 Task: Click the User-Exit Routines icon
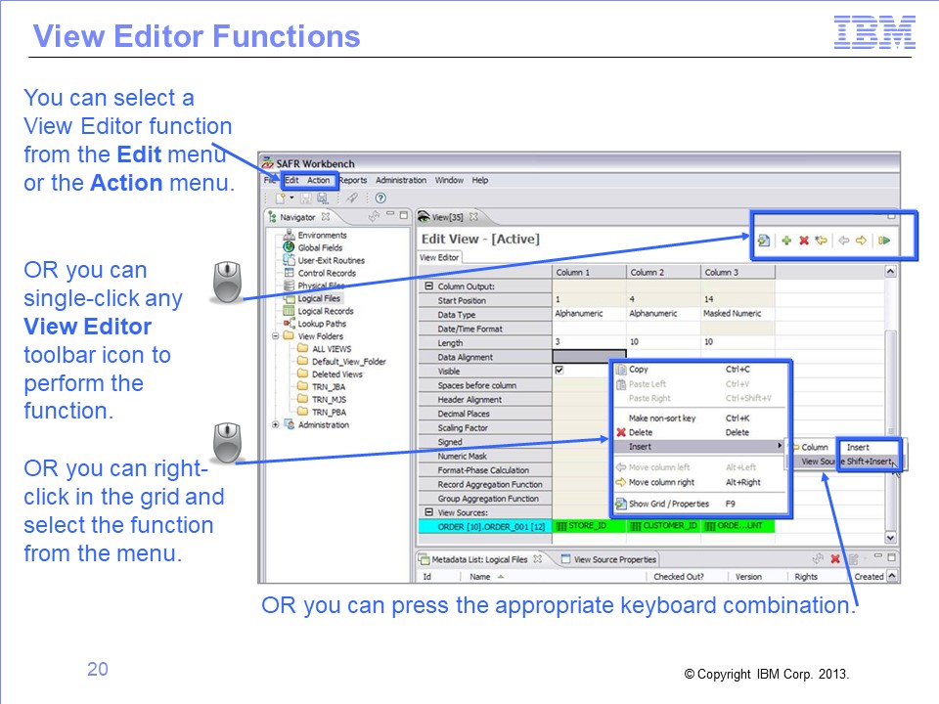[289, 260]
